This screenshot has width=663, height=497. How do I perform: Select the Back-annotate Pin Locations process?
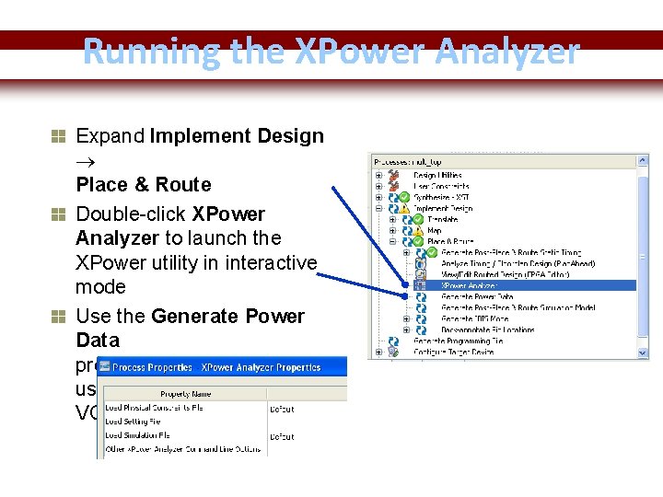487,329
